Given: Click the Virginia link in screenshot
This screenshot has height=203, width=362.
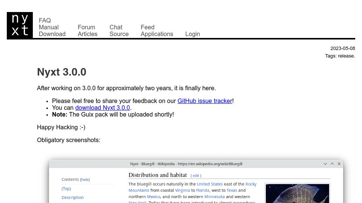Looking at the screenshot, I should click(x=183, y=190).
